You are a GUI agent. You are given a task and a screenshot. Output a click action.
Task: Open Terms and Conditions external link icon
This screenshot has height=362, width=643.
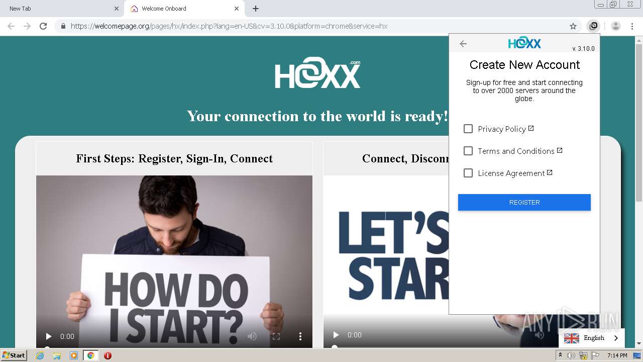tap(560, 150)
